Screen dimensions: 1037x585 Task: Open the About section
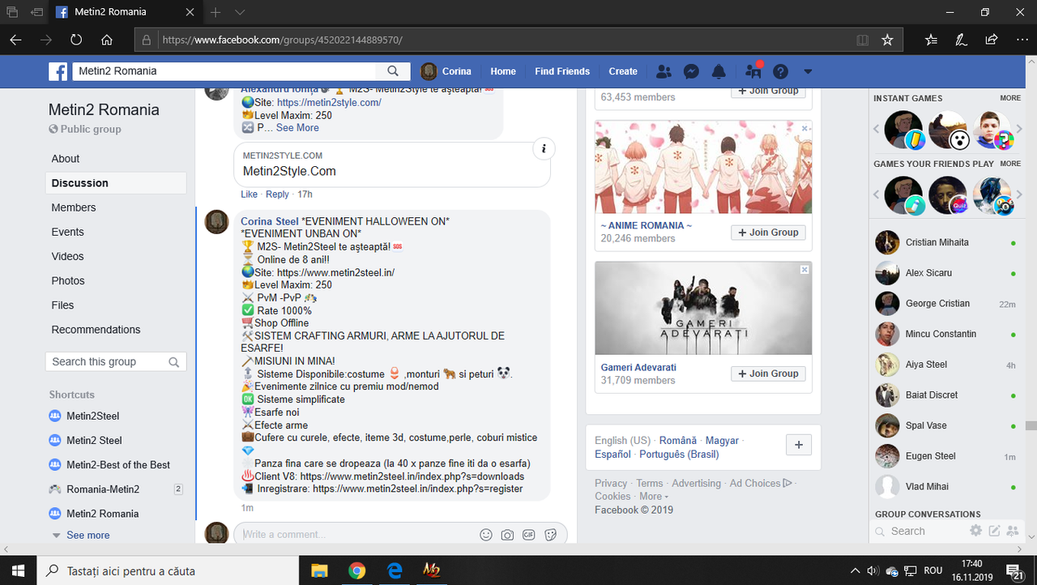click(66, 159)
